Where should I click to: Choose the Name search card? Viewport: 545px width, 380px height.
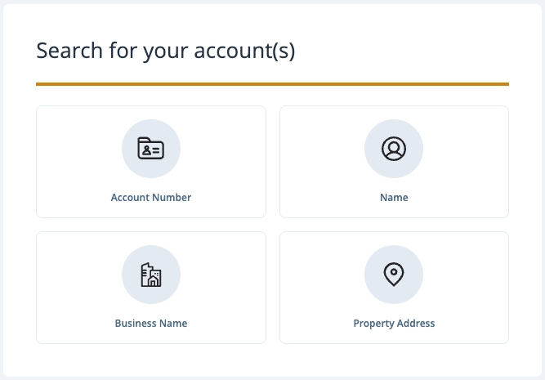394,162
